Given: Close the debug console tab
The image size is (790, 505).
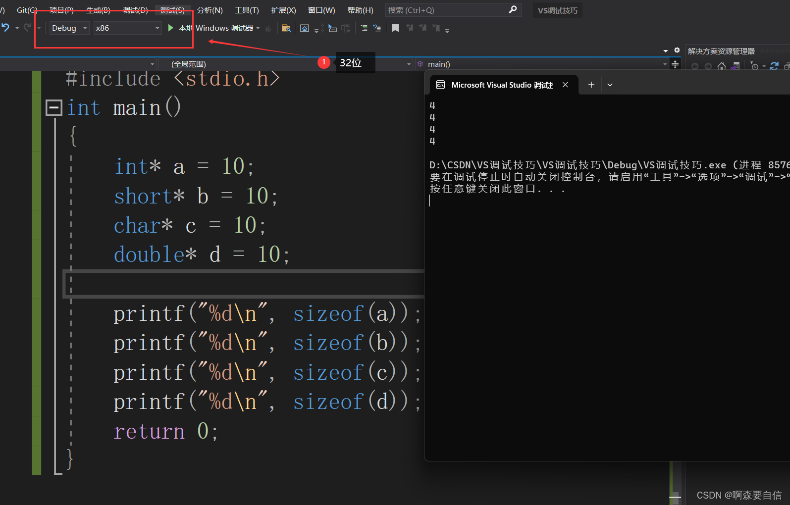Looking at the screenshot, I should point(565,85).
